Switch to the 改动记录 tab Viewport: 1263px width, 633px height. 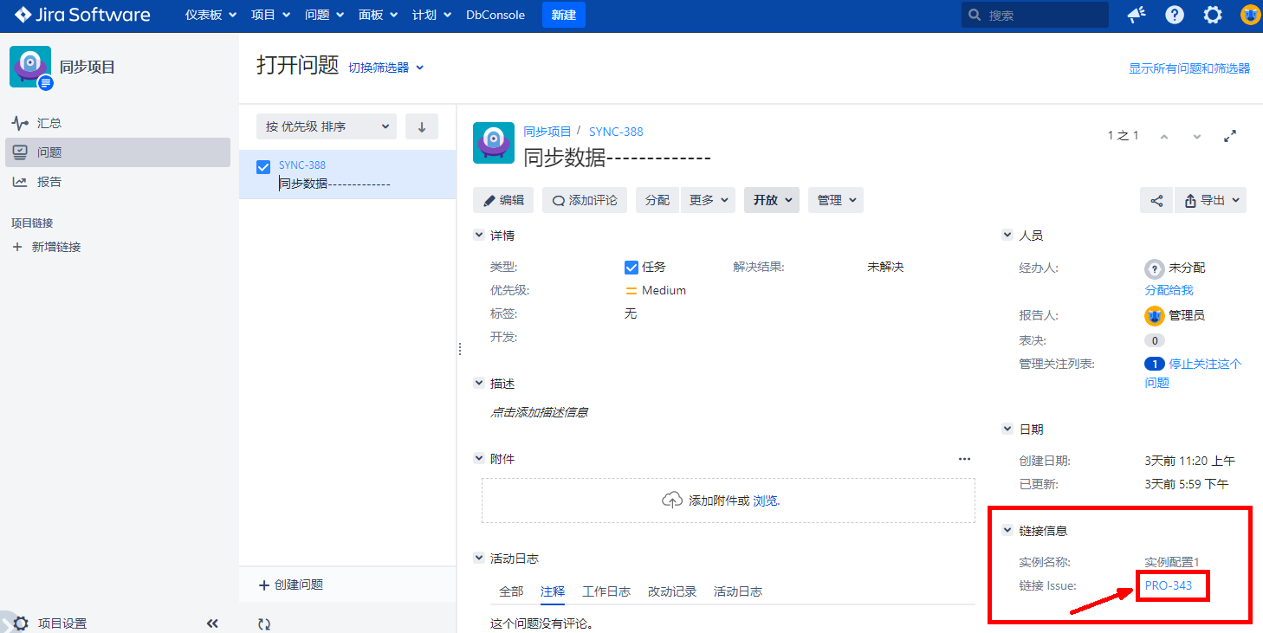(671, 591)
